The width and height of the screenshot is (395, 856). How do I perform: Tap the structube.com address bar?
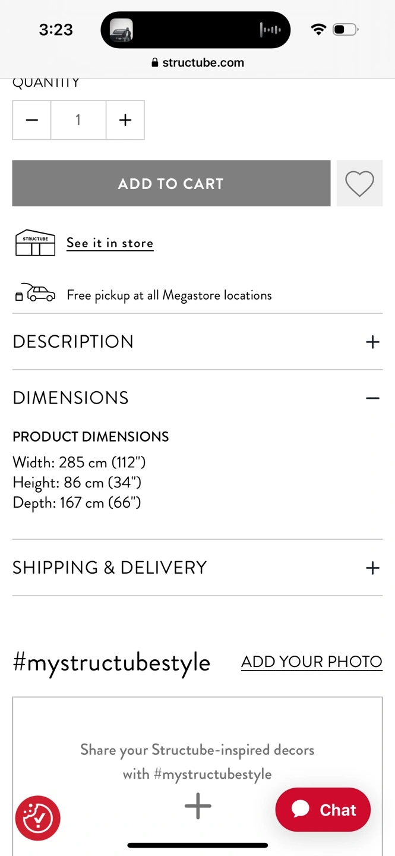pos(198,63)
